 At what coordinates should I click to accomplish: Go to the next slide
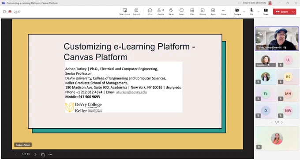coord(35,154)
